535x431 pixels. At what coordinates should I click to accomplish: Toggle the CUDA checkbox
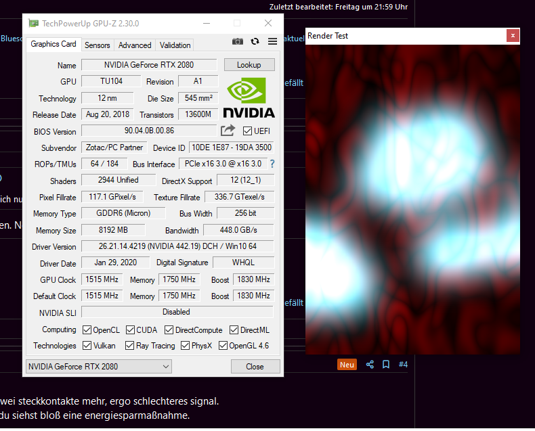(x=130, y=330)
